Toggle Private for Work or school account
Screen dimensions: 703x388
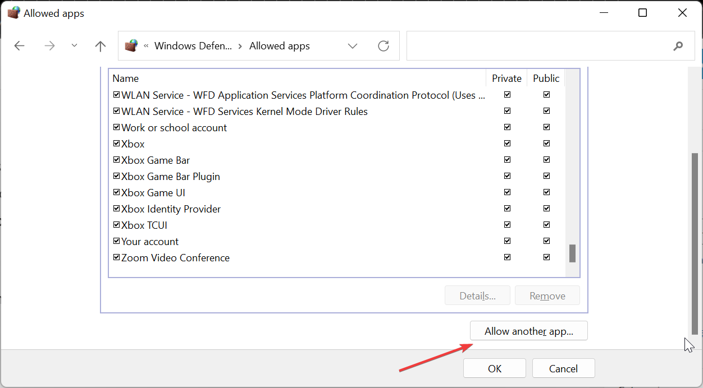pyautogui.click(x=508, y=127)
